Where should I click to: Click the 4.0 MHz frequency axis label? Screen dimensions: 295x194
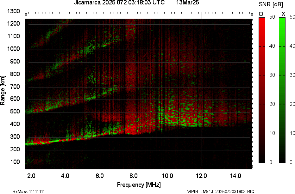[x=65, y=176]
